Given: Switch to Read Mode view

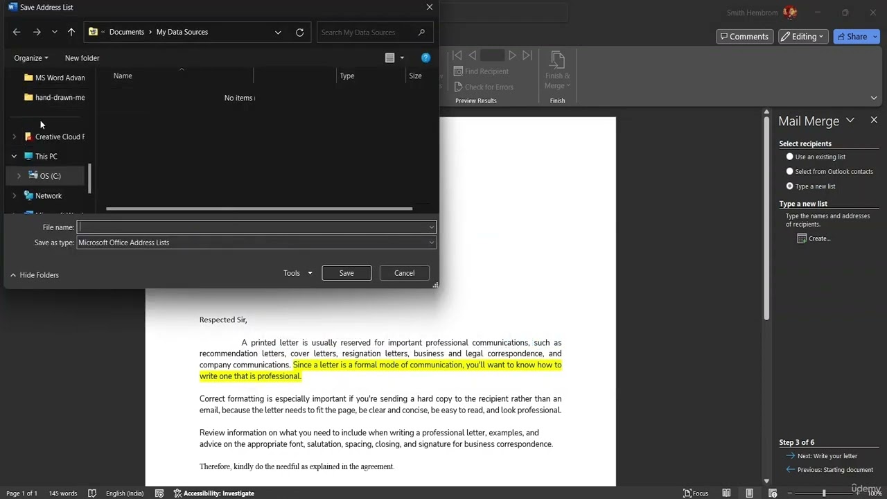Looking at the screenshot, I should click(726, 493).
